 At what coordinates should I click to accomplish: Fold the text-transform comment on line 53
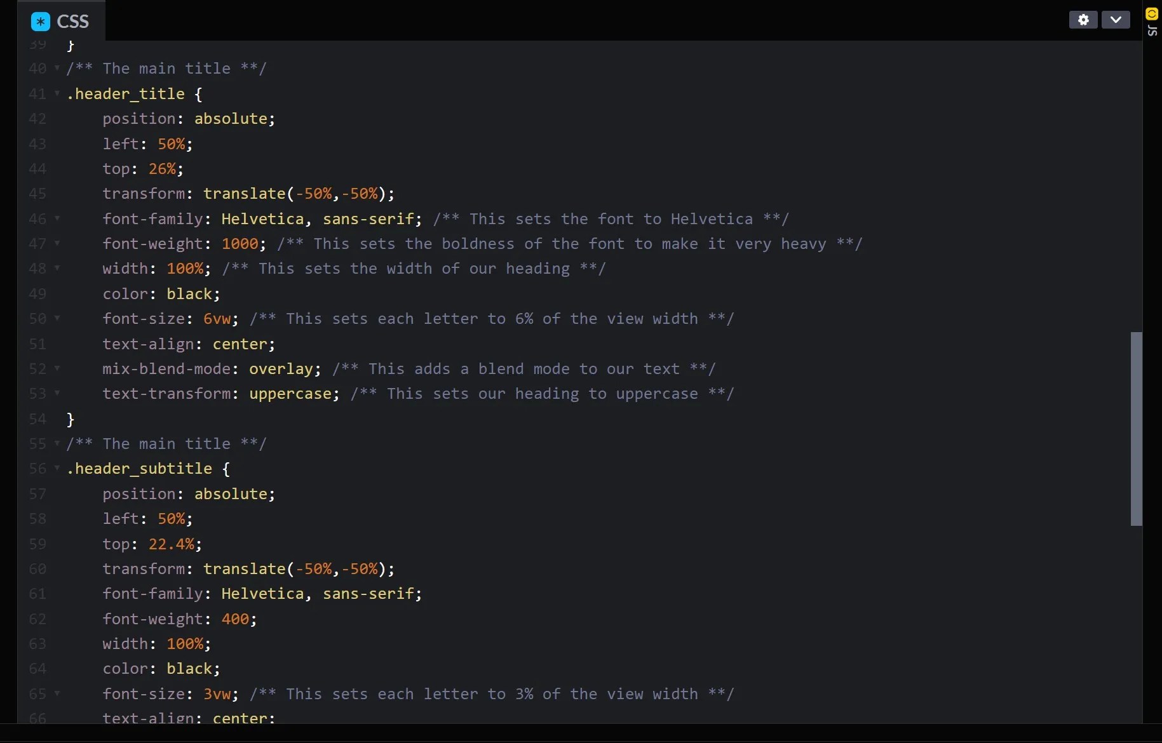click(57, 394)
